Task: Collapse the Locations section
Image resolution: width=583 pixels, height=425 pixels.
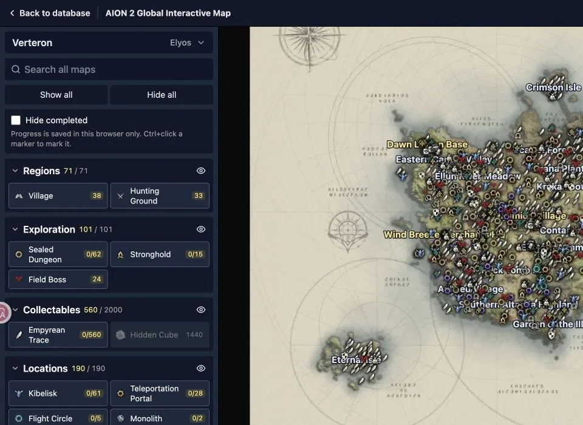Action: 15,369
